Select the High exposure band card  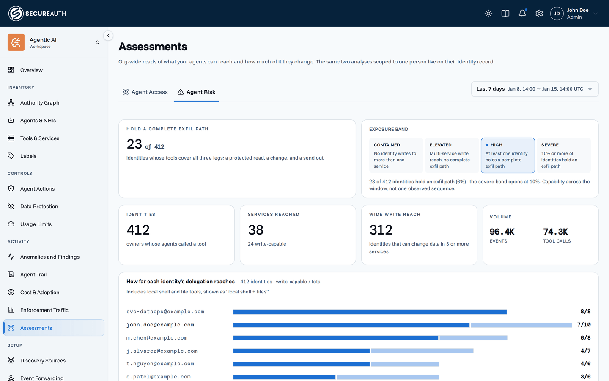pos(507,155)
